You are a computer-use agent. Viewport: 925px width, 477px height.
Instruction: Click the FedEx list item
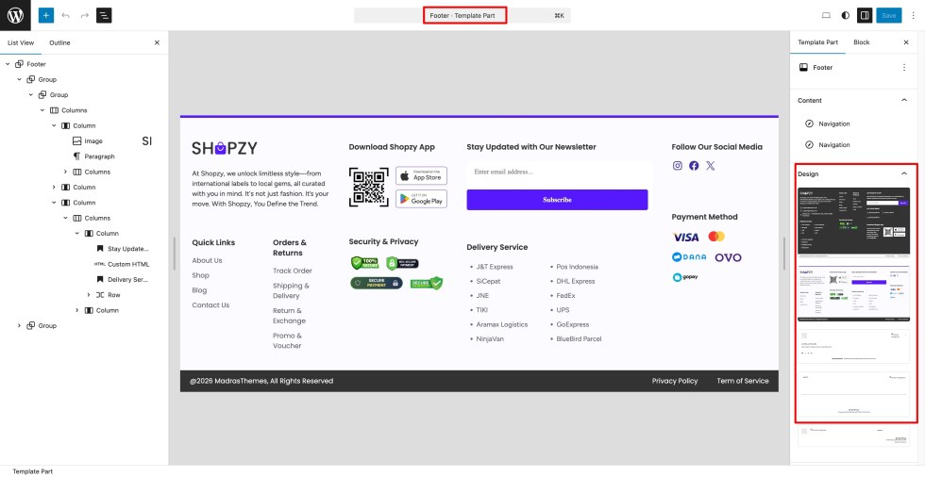click(565, 296)
